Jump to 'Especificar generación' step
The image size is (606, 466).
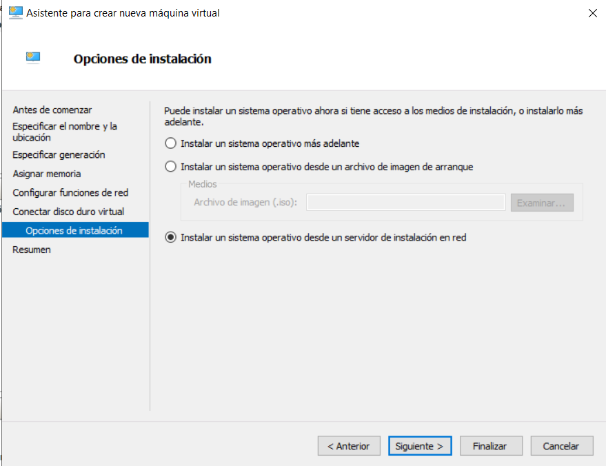pos(59,155)
